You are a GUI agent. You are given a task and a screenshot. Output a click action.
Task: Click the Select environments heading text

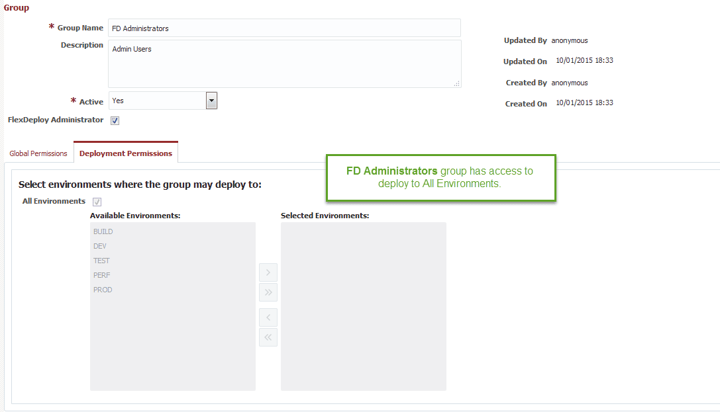(x=140, y=185)
